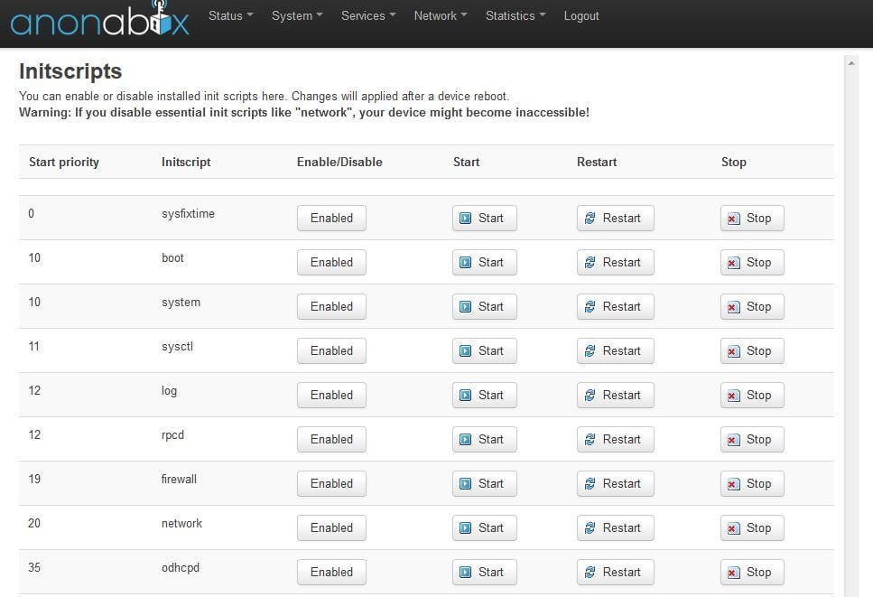Open the Services menu

click(368, 15)
